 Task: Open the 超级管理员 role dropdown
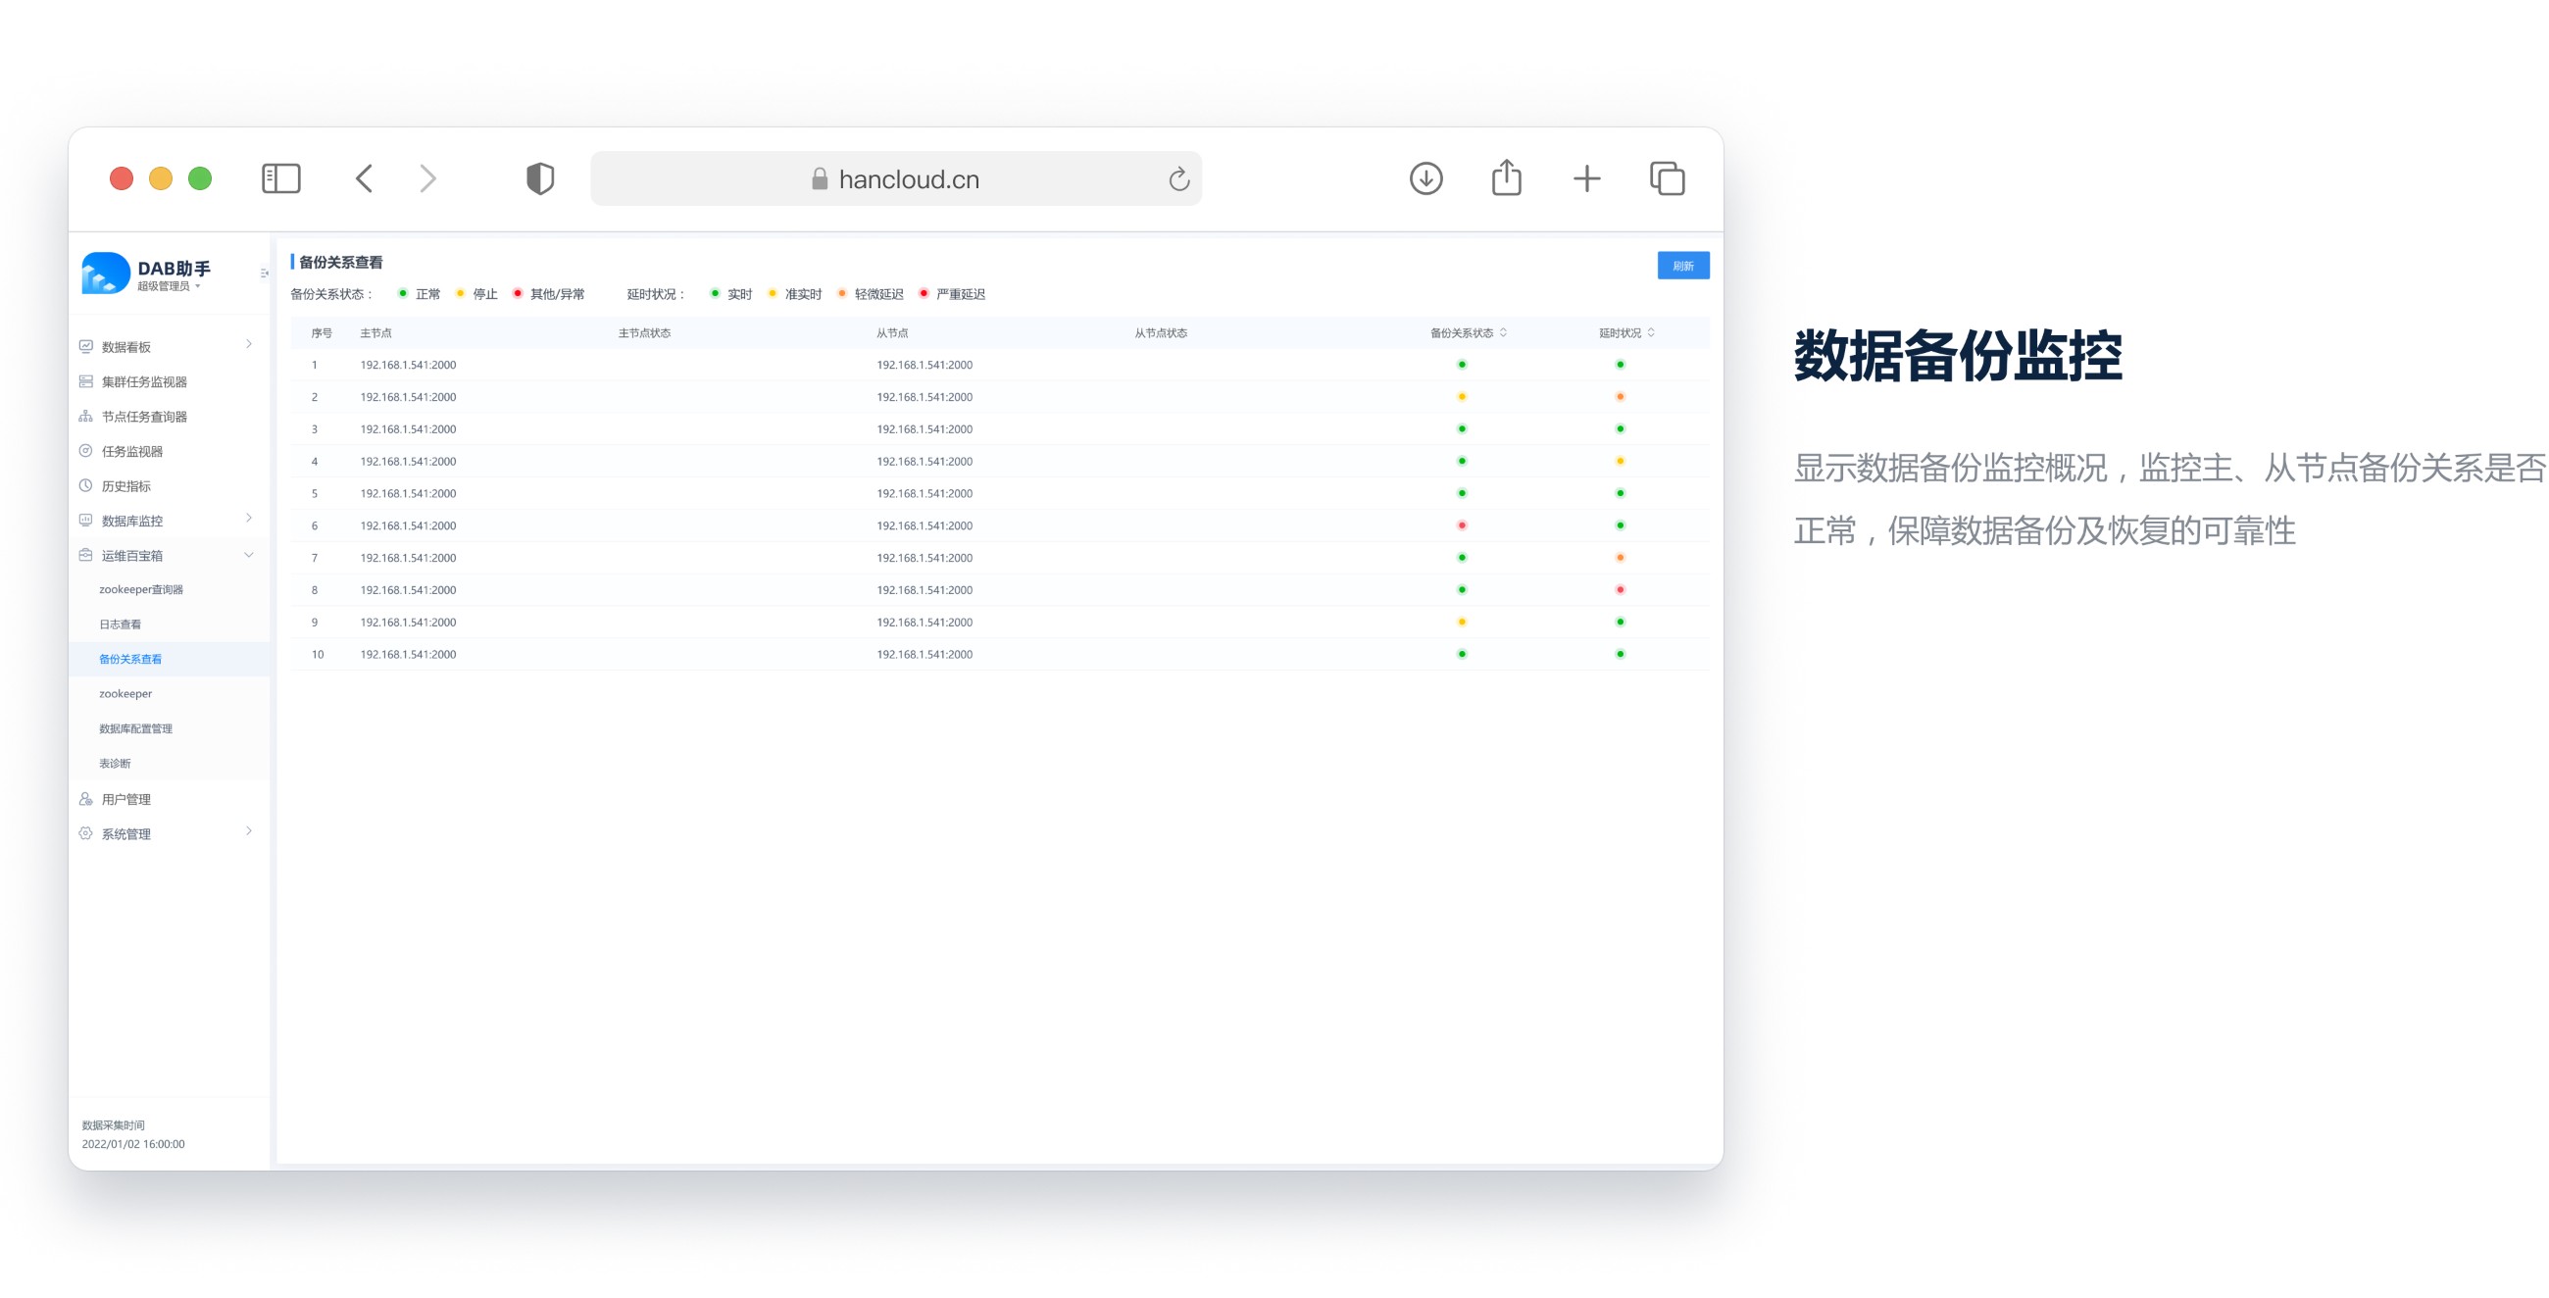[170, 287]
